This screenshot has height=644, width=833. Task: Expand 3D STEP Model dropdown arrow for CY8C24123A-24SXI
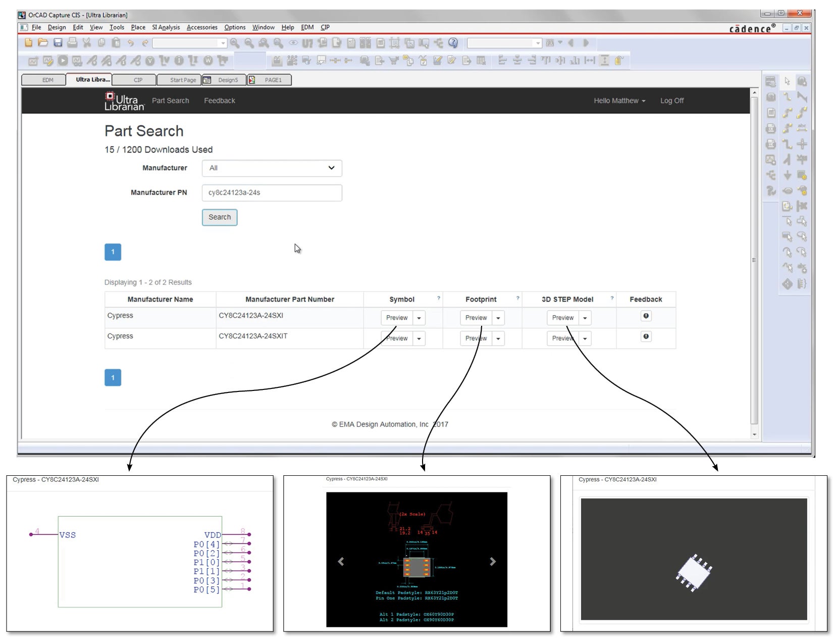[x=585, y=318]
